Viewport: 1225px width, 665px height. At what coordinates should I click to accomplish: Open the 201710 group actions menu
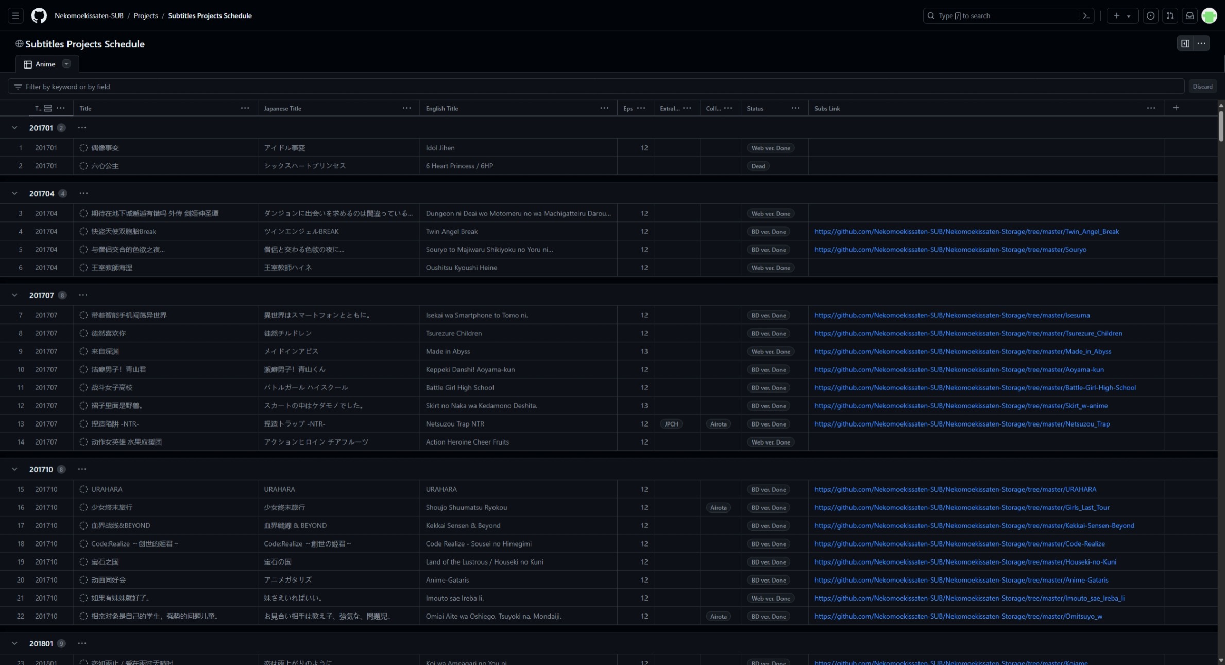(82, 469)
